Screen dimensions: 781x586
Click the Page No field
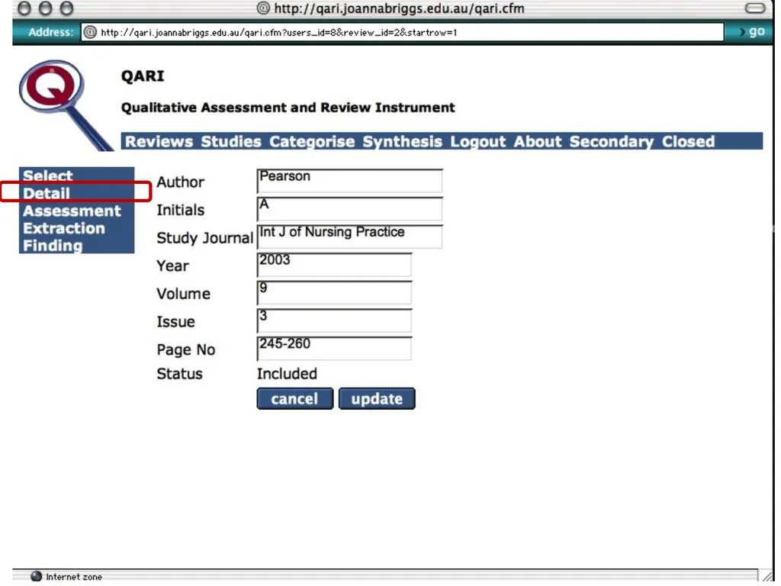pos(334,348)
